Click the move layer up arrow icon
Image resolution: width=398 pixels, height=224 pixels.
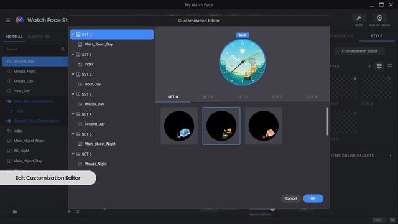(69, 212)
